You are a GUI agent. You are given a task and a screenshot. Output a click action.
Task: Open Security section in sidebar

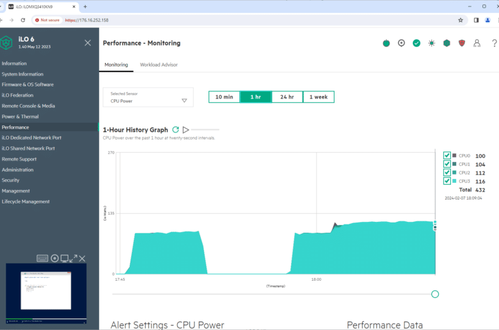tap(10, 180)
